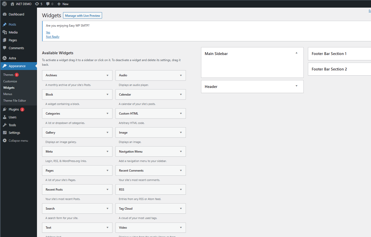Click the Yes link in SMTP notice

48,32
